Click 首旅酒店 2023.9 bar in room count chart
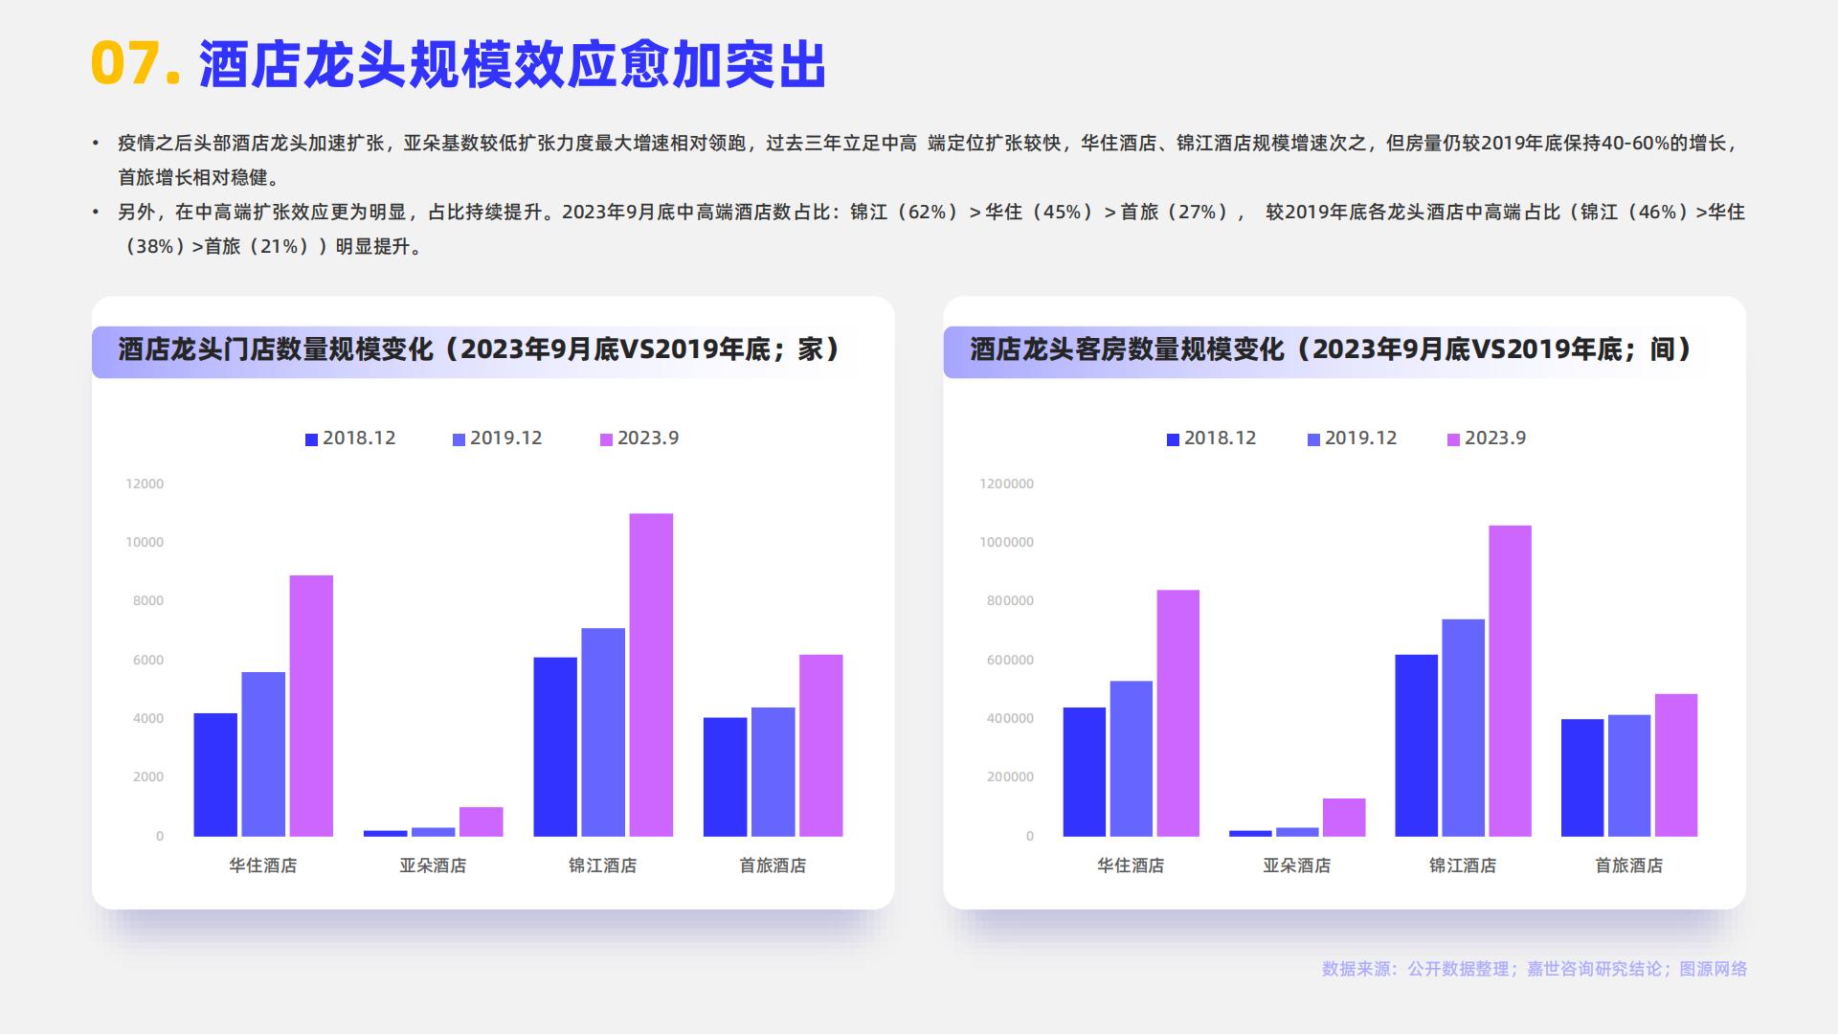Screen dimensions: 1838x1034 click(1676, 765)
